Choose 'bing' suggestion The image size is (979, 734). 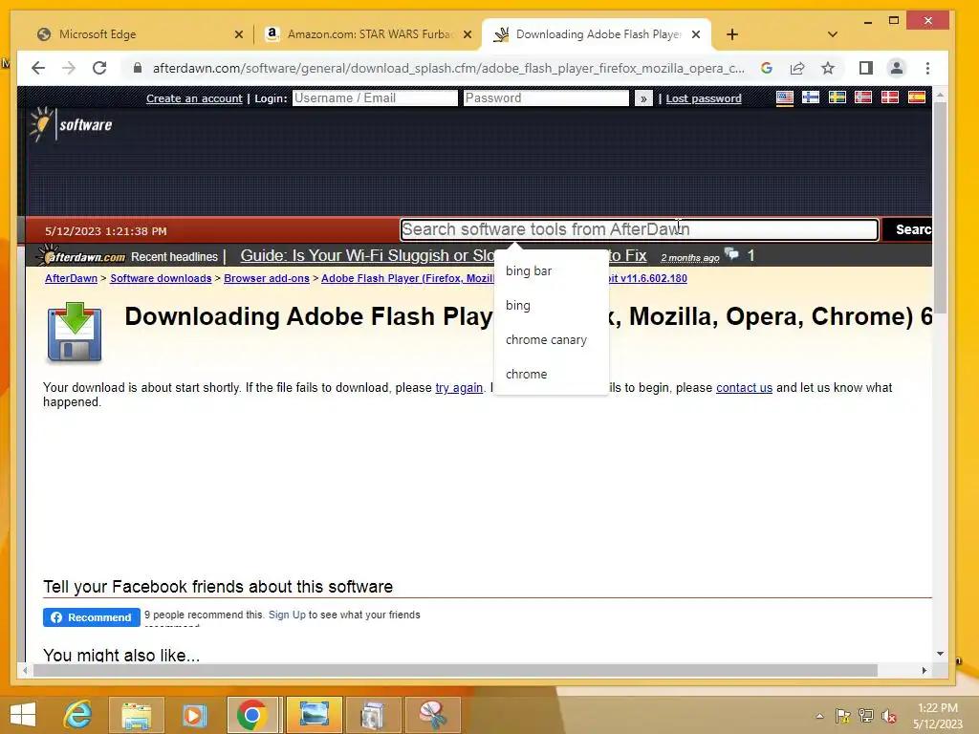click(x=551, y=305)
